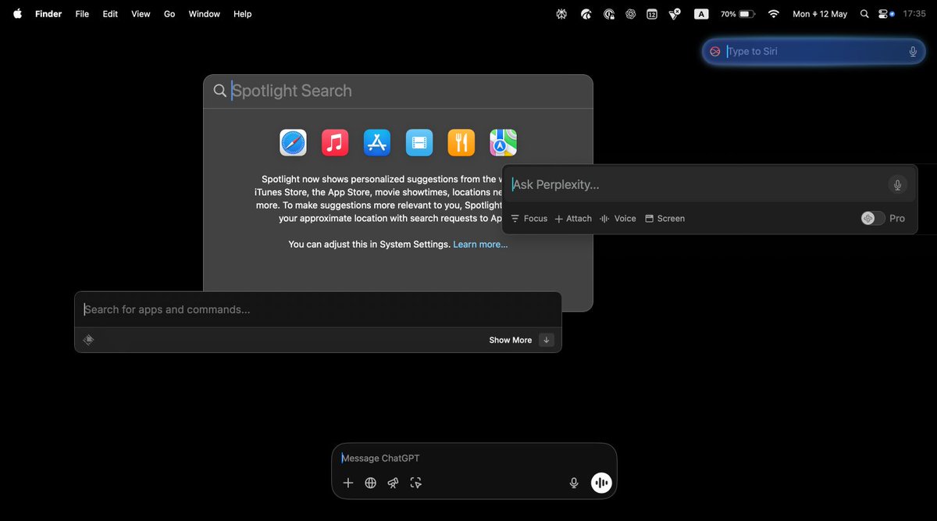Screen dimensions: 937x521
Task: Click the Mon 12 May date
Action: [820, 14]
